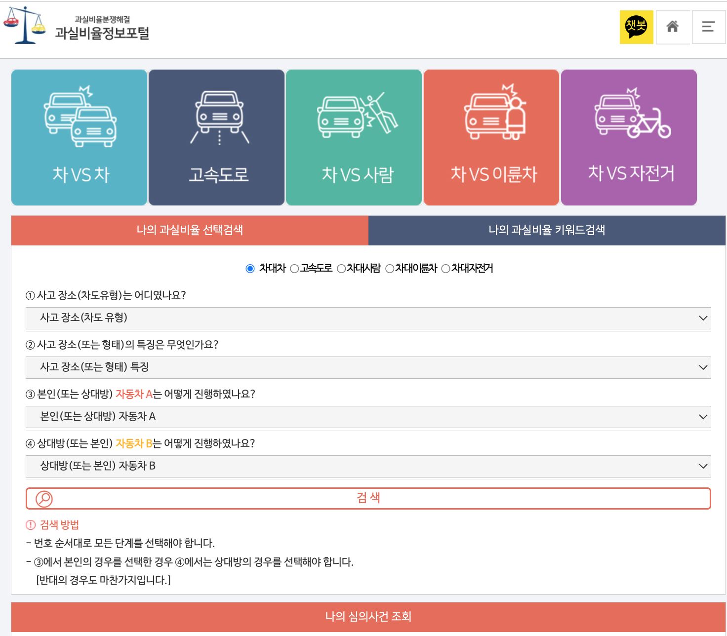This screenshot has height=636, width=727.
Task: Open the 본인(또는 상대방) 자동차 A dropdown
Action: click(x=367, y=417)
